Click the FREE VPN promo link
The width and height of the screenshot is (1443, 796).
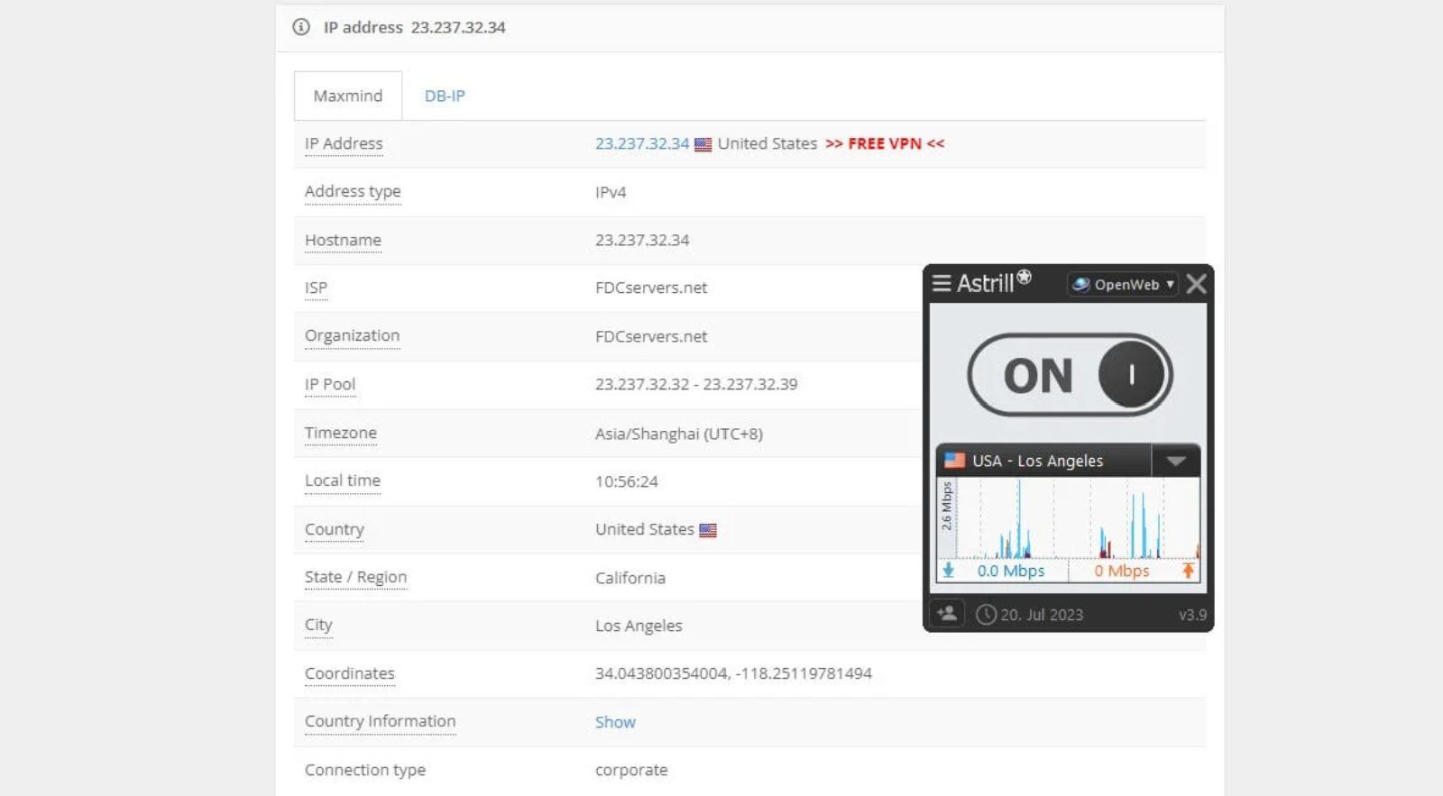tap(885, 143)
